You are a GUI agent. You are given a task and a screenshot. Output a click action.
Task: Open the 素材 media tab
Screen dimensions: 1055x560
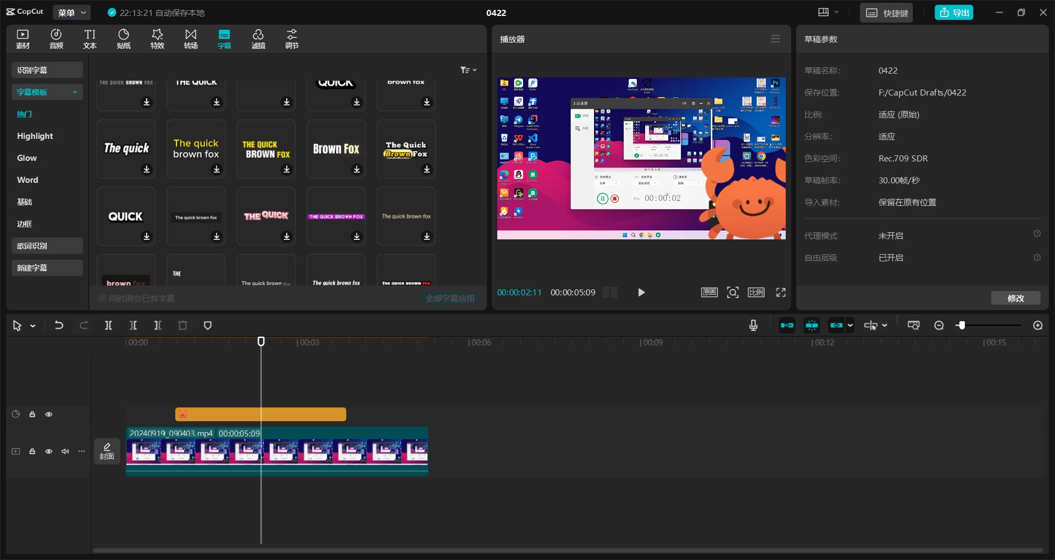click(x=23, y=39)
